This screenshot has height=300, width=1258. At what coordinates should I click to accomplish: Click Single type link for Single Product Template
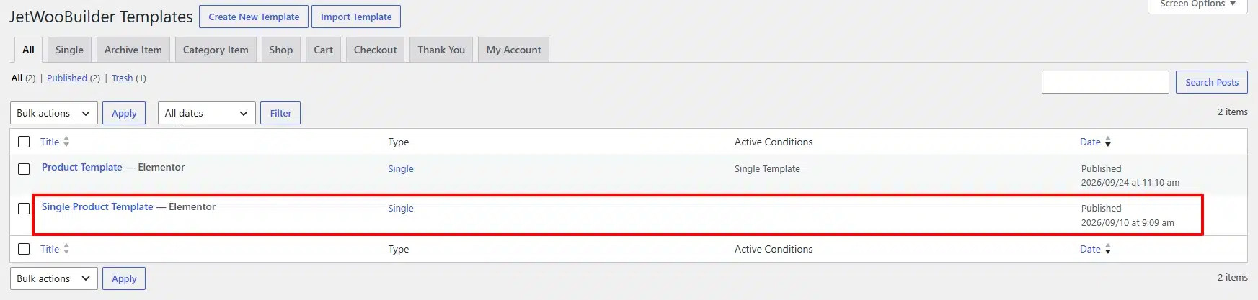(401, 208)
